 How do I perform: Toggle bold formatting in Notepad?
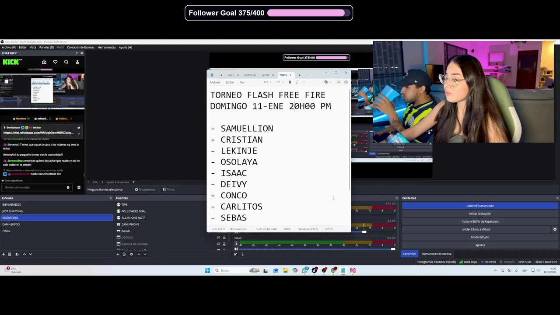[x=290, y=82]
